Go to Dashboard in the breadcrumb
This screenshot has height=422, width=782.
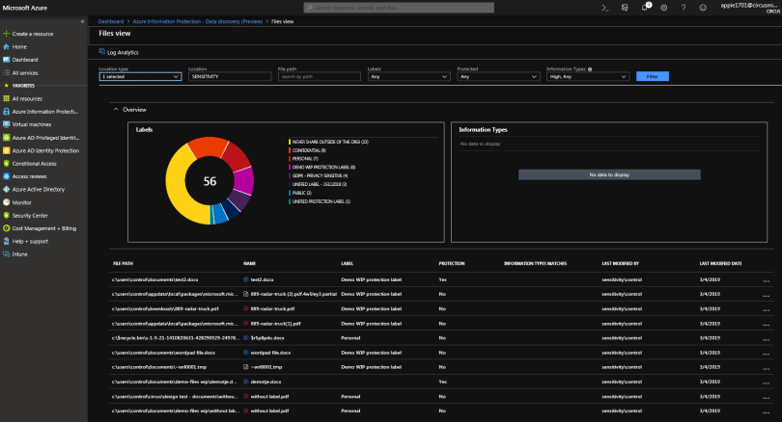[111, 19]
